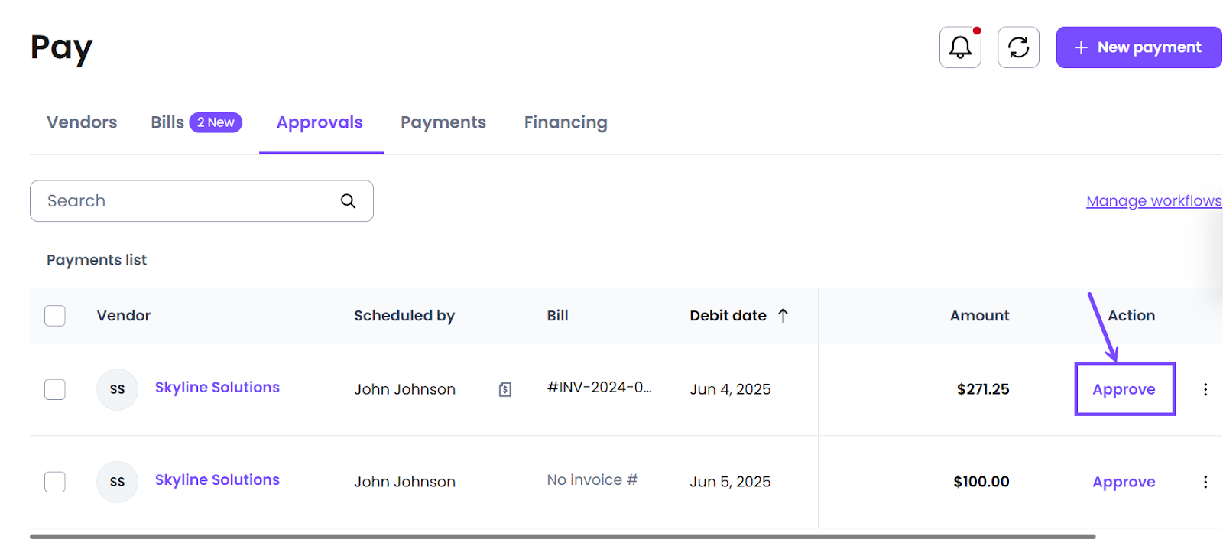Click the horizontal scrollbar at the bottom
Viewport: 1223px width, 546px height.
[x=562, y=537]
